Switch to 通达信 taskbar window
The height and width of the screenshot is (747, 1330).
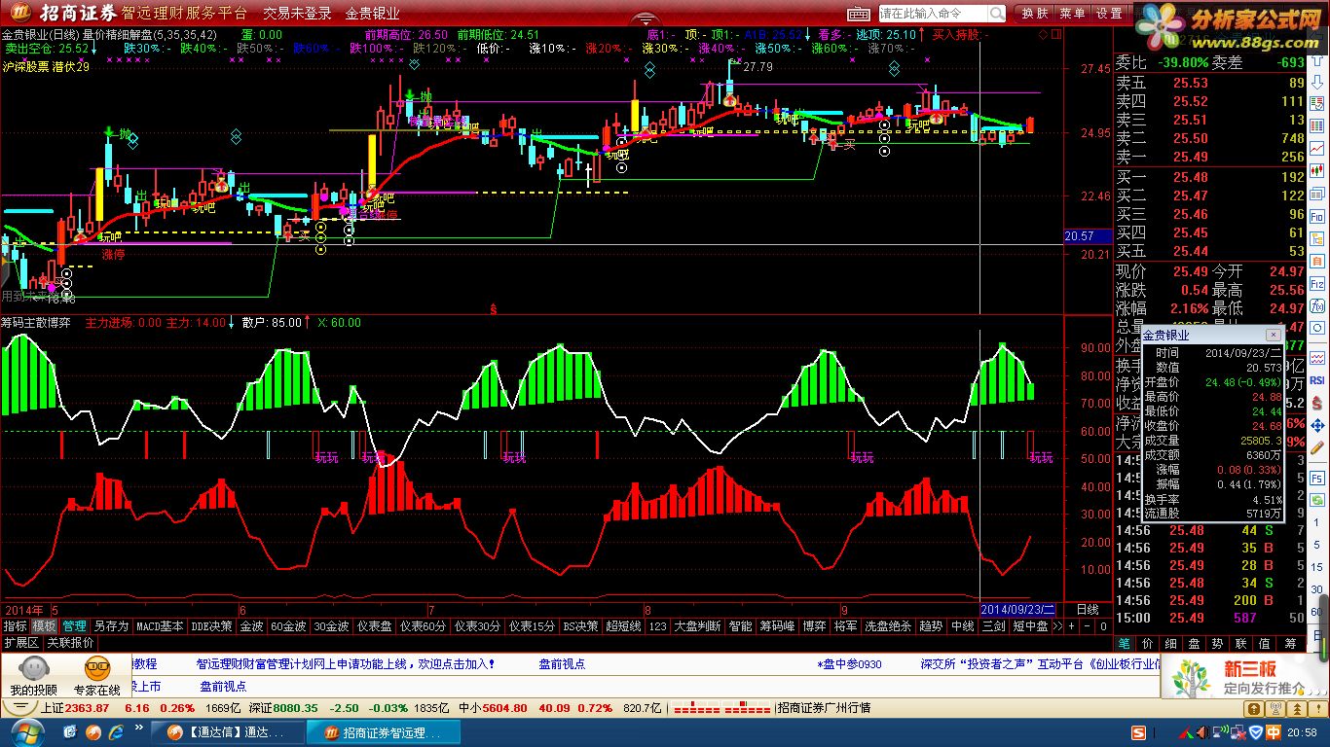click(x=230, y=731)
